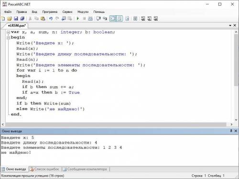Viewport: 239px width, 179px height.
Task: Close the LRSM.pas document tab
Action: (235, 25)
